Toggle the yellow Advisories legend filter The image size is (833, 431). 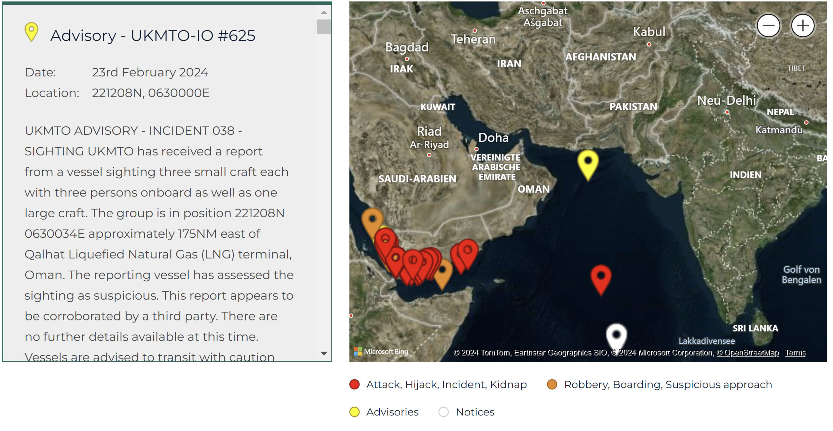pyautogui.click(x=354, y=412)
